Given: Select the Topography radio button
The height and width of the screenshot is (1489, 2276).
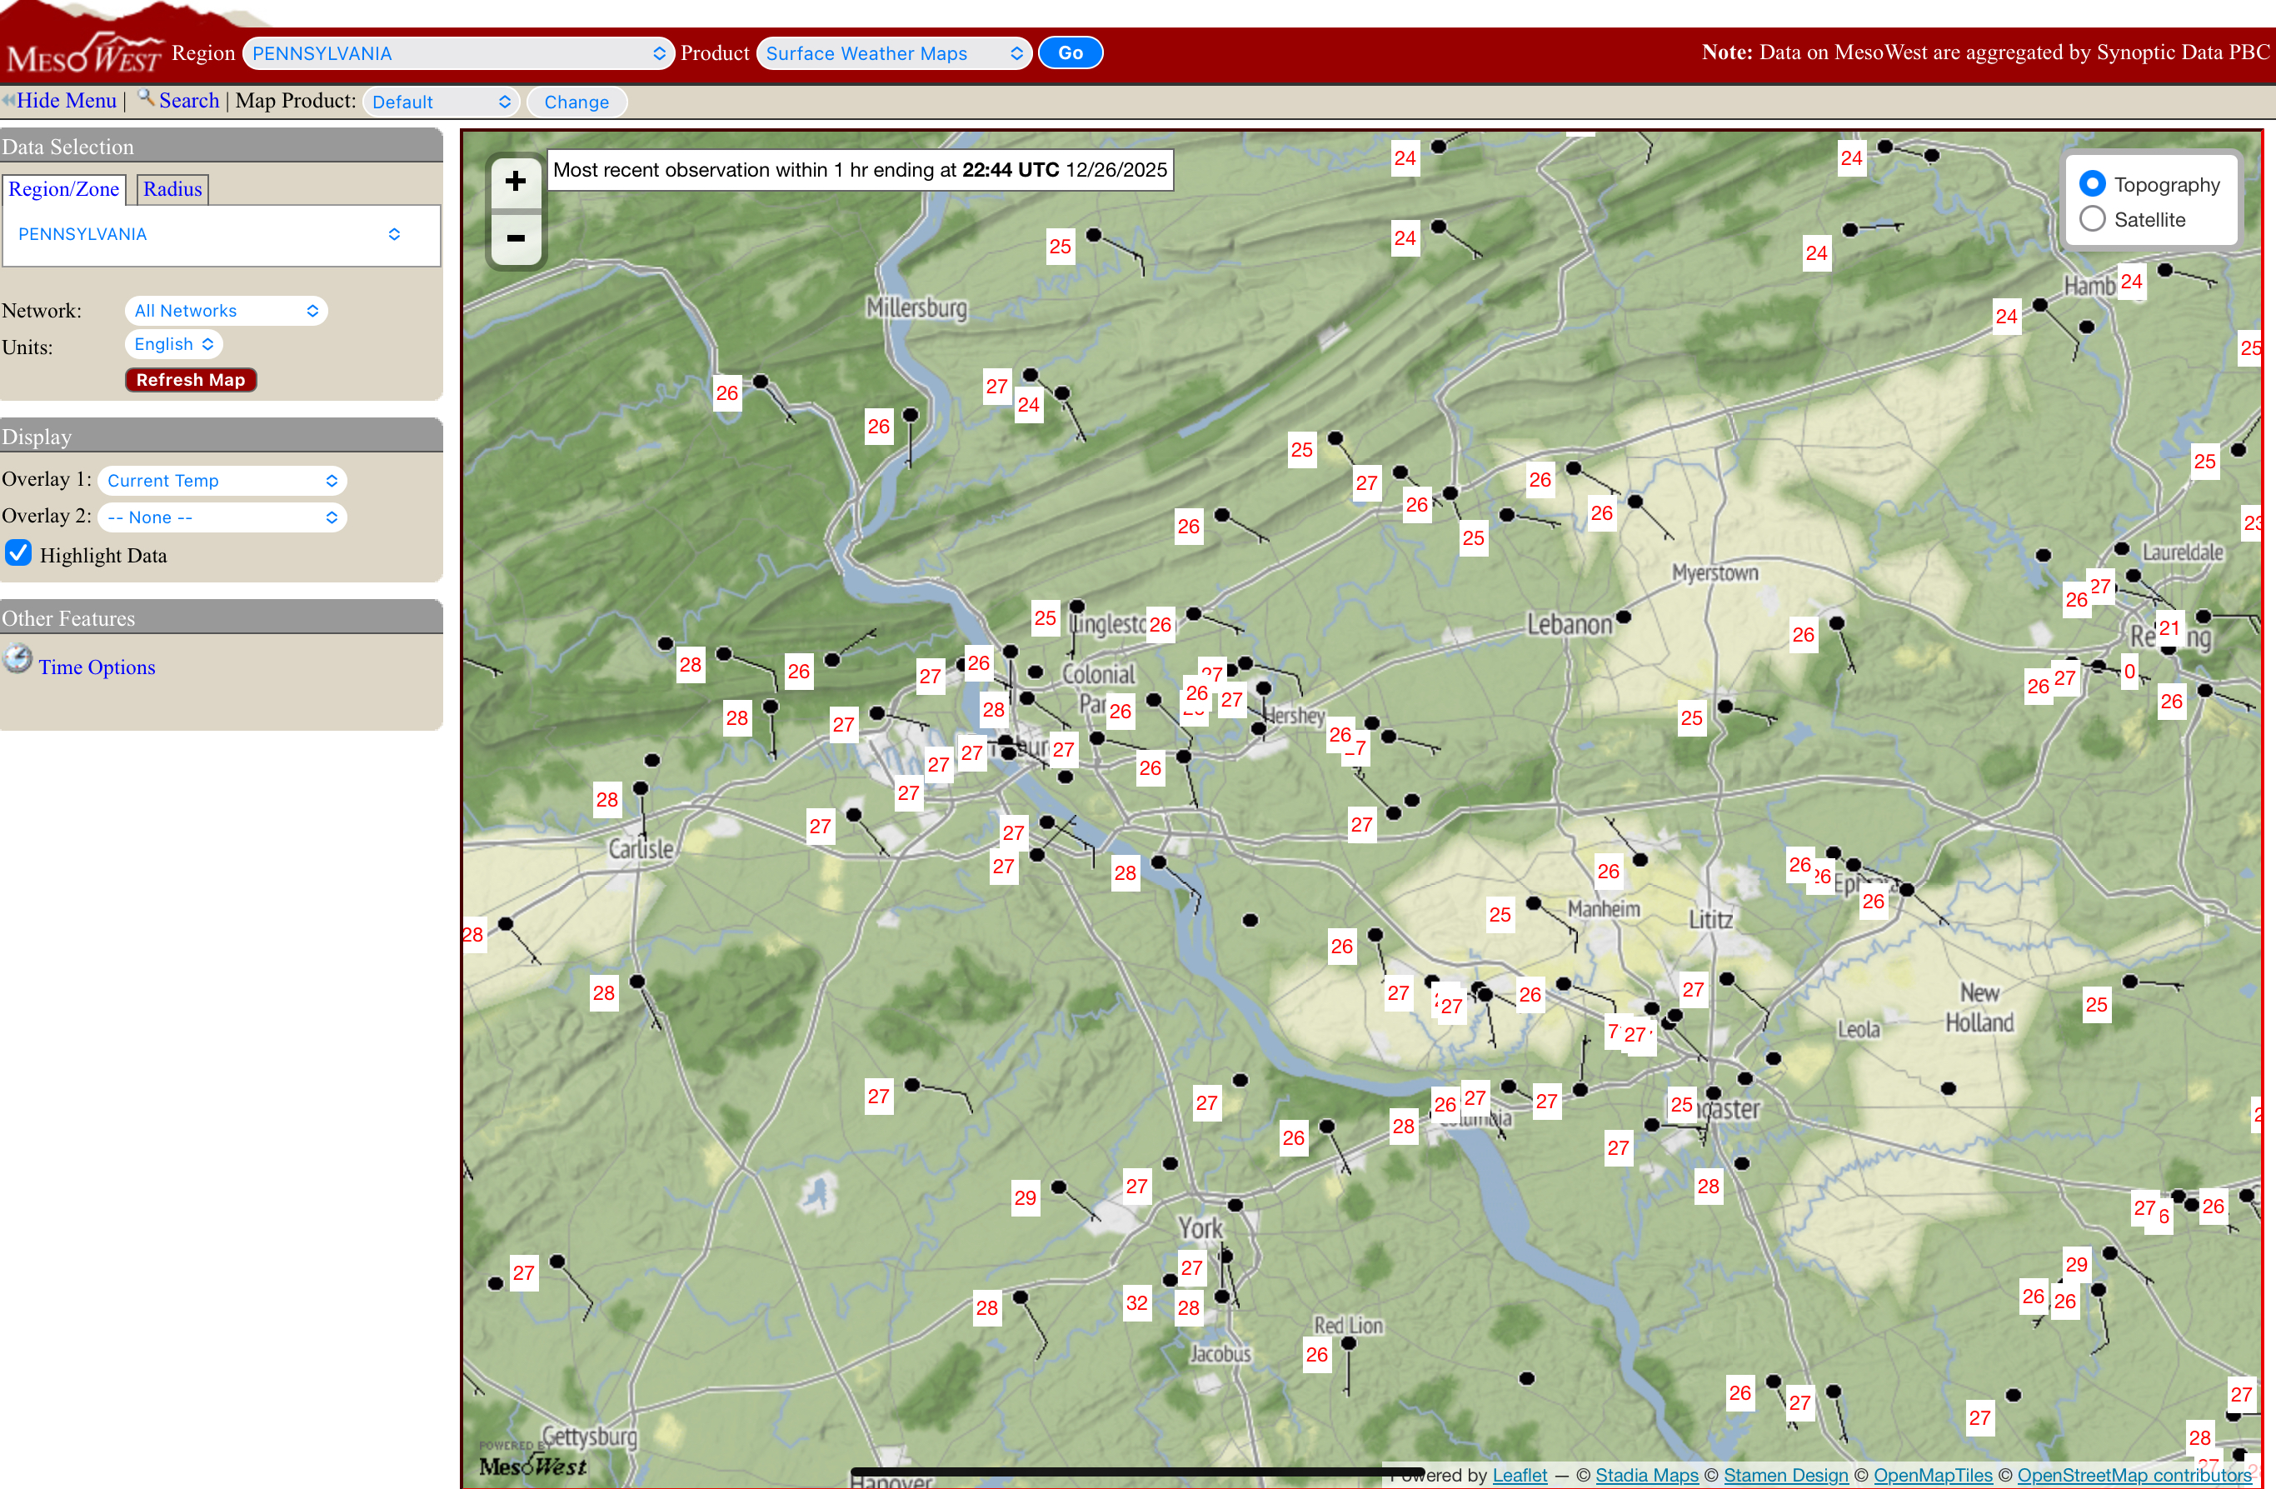Looking at the screenshot, I should (2093, 183).
